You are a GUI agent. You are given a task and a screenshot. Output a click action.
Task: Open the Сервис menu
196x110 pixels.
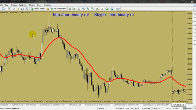tap(32, 5)
